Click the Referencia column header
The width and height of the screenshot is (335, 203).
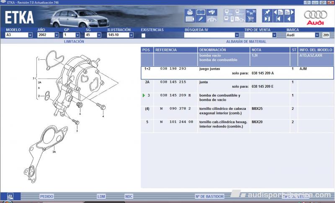(x=175, y=50)
